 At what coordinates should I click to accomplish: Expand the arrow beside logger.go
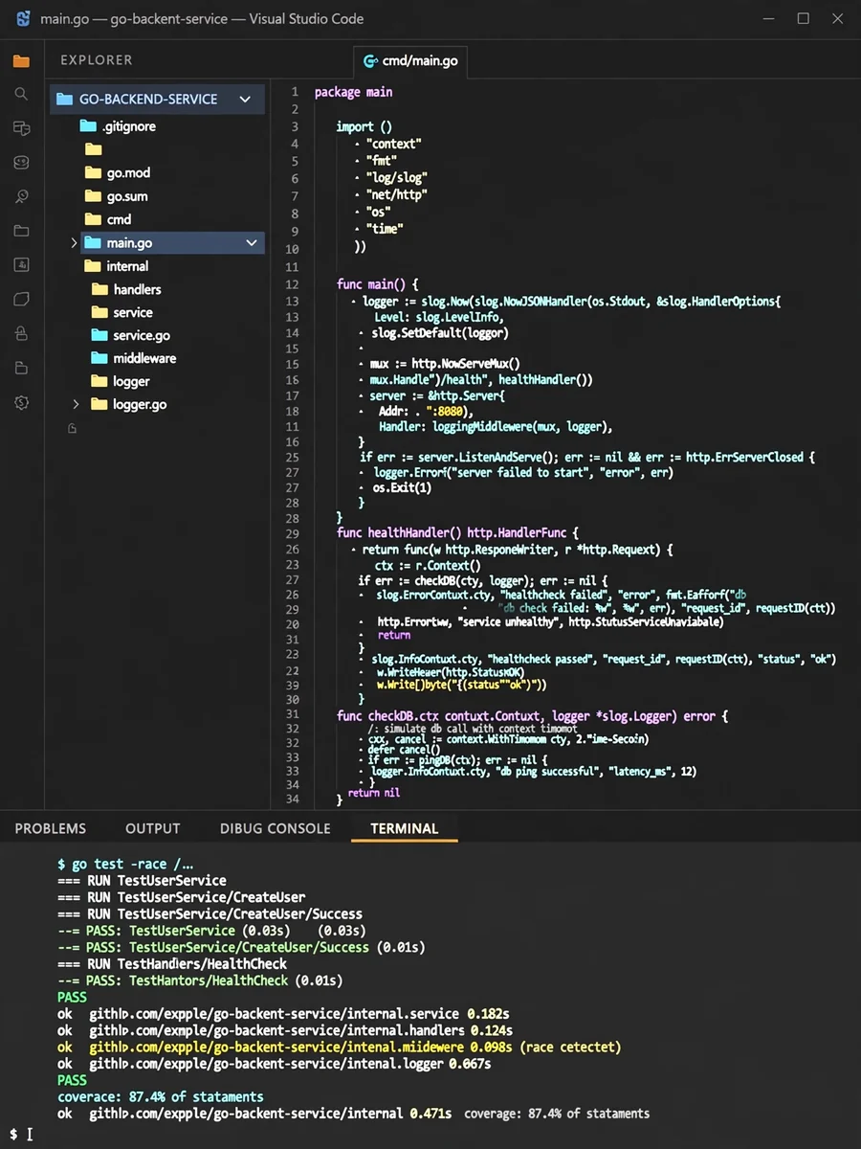[x=76, y=404]
